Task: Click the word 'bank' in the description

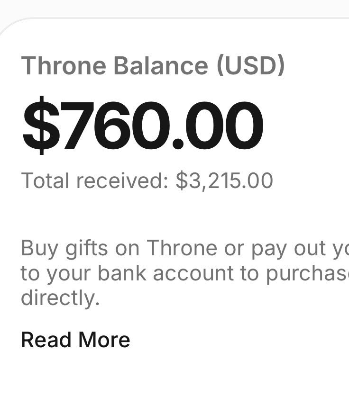Action: click(122, 273)
